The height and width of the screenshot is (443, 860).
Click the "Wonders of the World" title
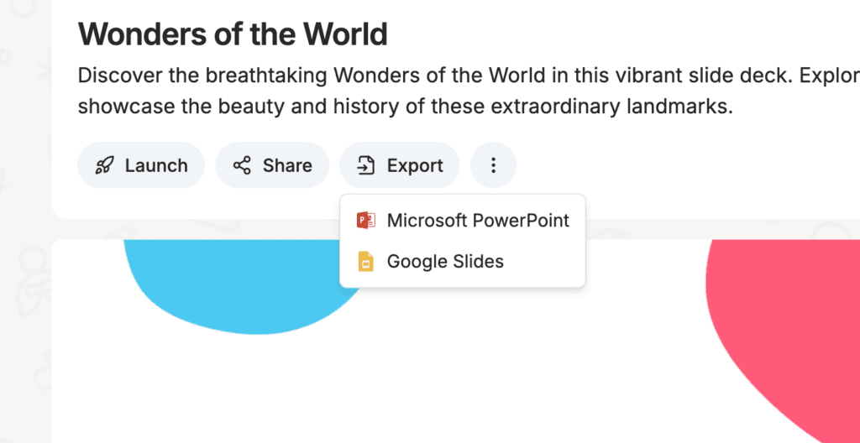tap(233, 34)
